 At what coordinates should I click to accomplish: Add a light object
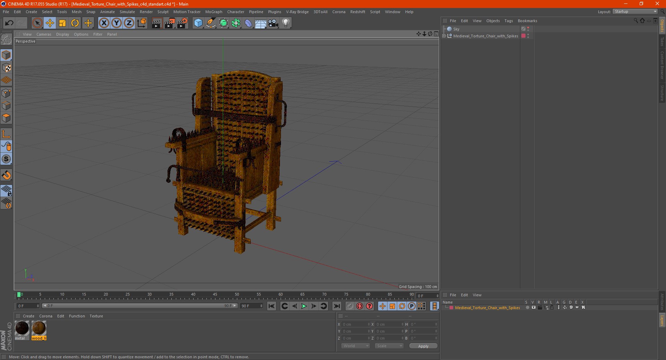point(286,23)
